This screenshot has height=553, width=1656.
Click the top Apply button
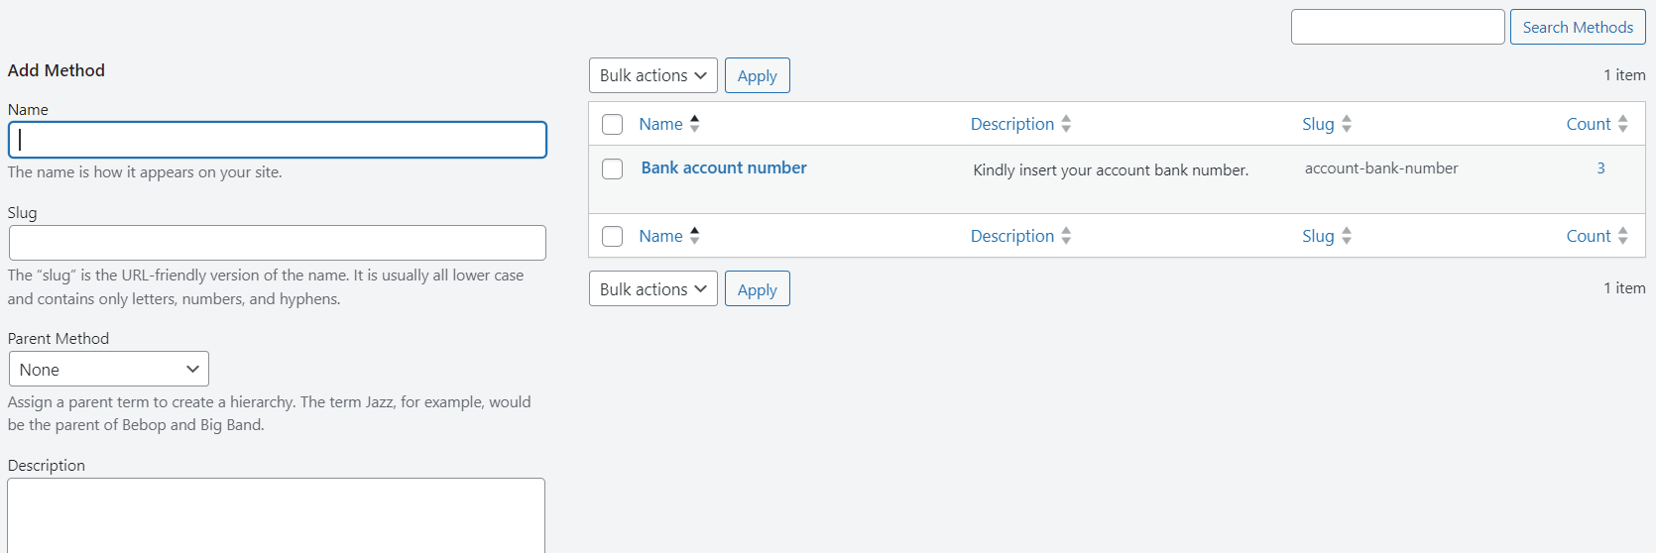point(758,75)
